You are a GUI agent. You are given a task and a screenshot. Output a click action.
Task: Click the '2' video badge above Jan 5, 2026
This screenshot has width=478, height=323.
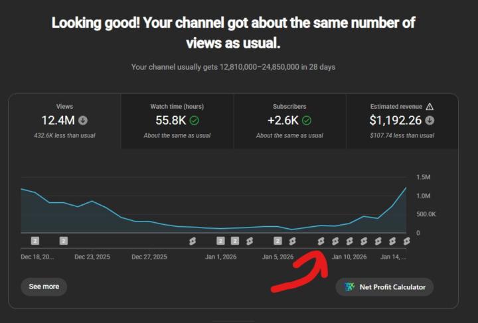click(278, 241)
